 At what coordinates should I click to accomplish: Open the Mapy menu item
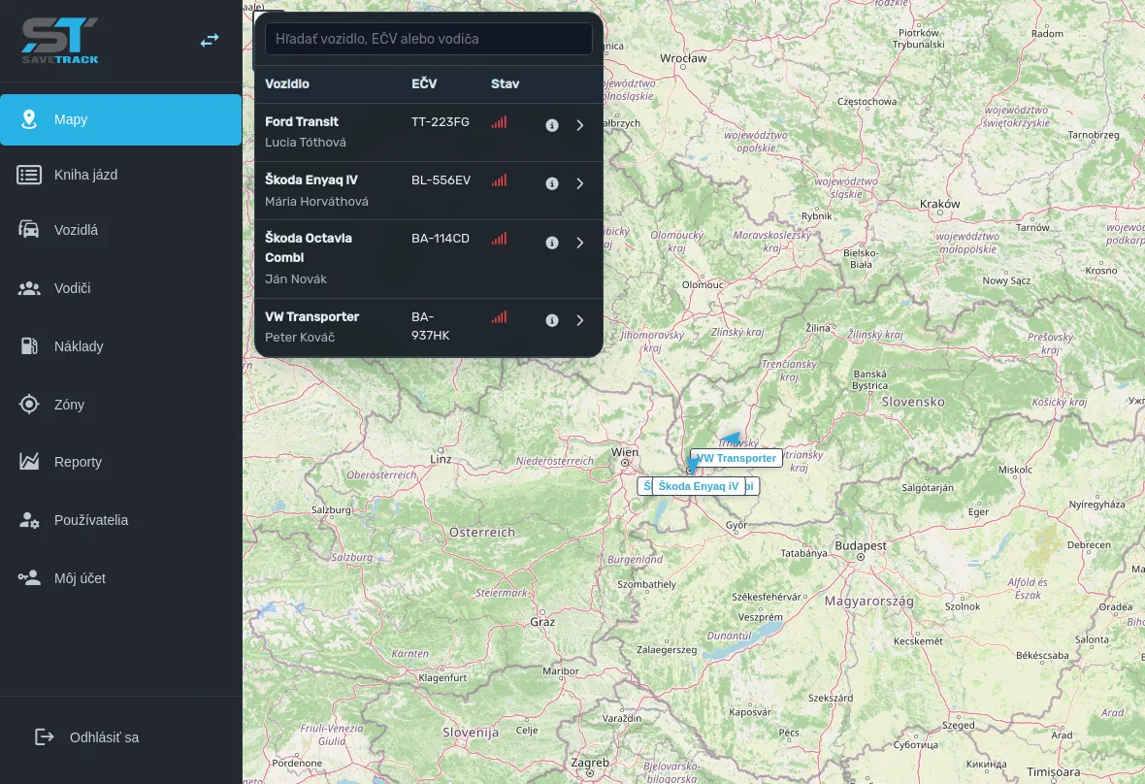click(120, 119)
